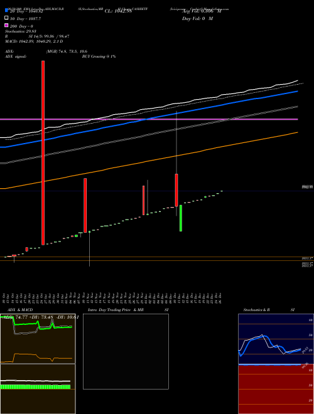Click the 'Stochastics: 29.83' reading
The width and height of the screenshot is (314, 414).
pos(21,31)
